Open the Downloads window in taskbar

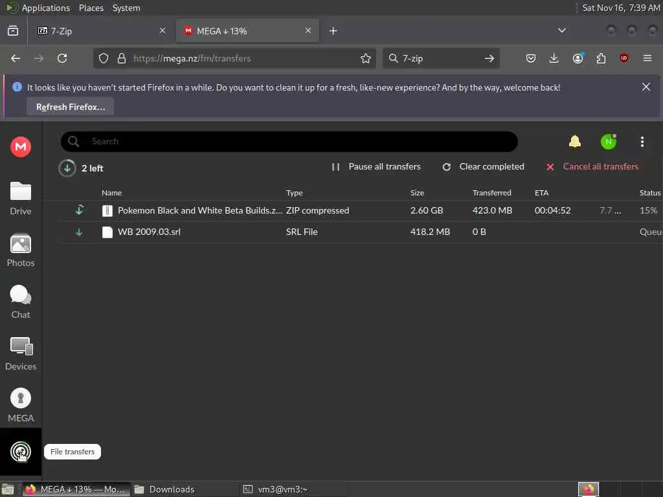(186, 489)
